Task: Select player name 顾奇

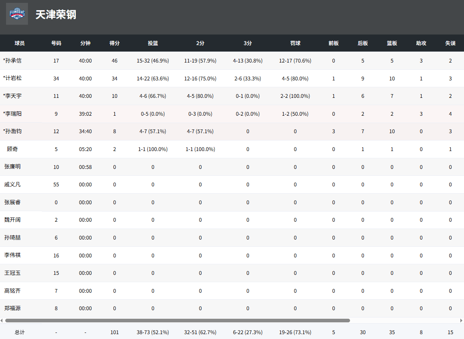Action: 12,149
